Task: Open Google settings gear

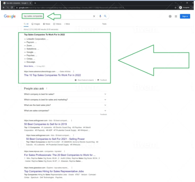Action: coord(170,16)
